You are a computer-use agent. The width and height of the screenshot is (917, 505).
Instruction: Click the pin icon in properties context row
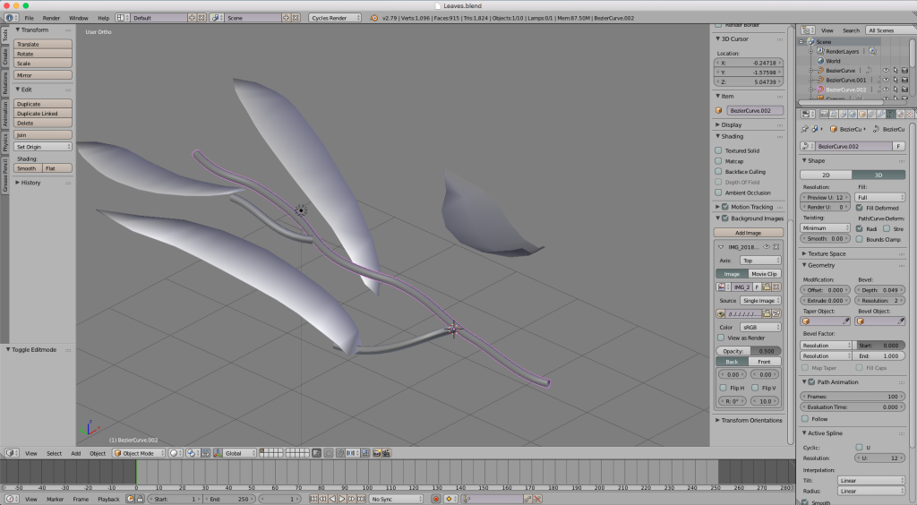[x=805, y=129]
